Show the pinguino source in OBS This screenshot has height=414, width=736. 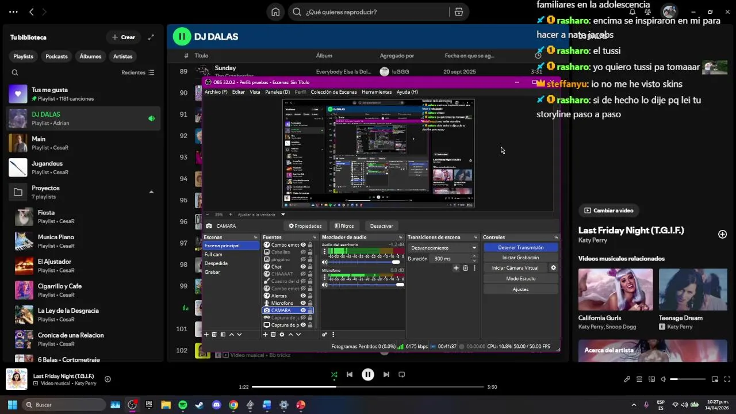point(303,259)
